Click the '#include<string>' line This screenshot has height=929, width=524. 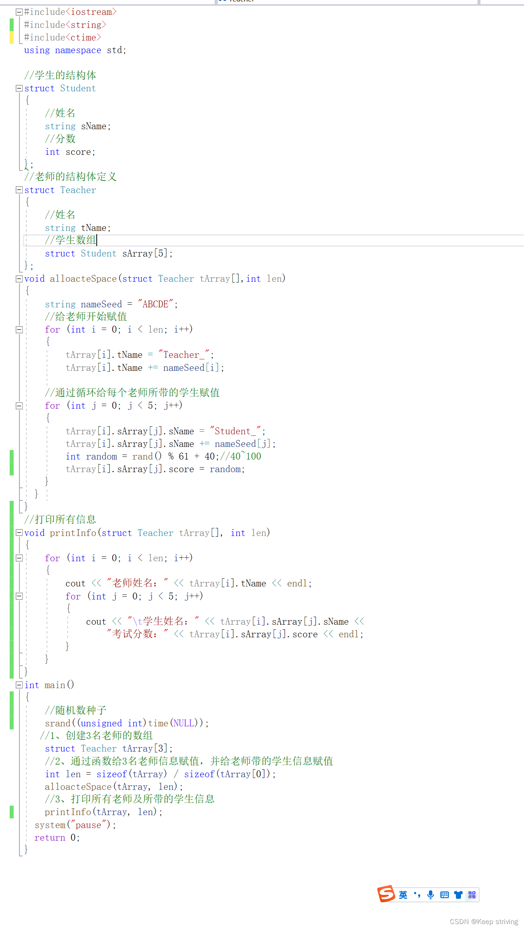[65, 25]
